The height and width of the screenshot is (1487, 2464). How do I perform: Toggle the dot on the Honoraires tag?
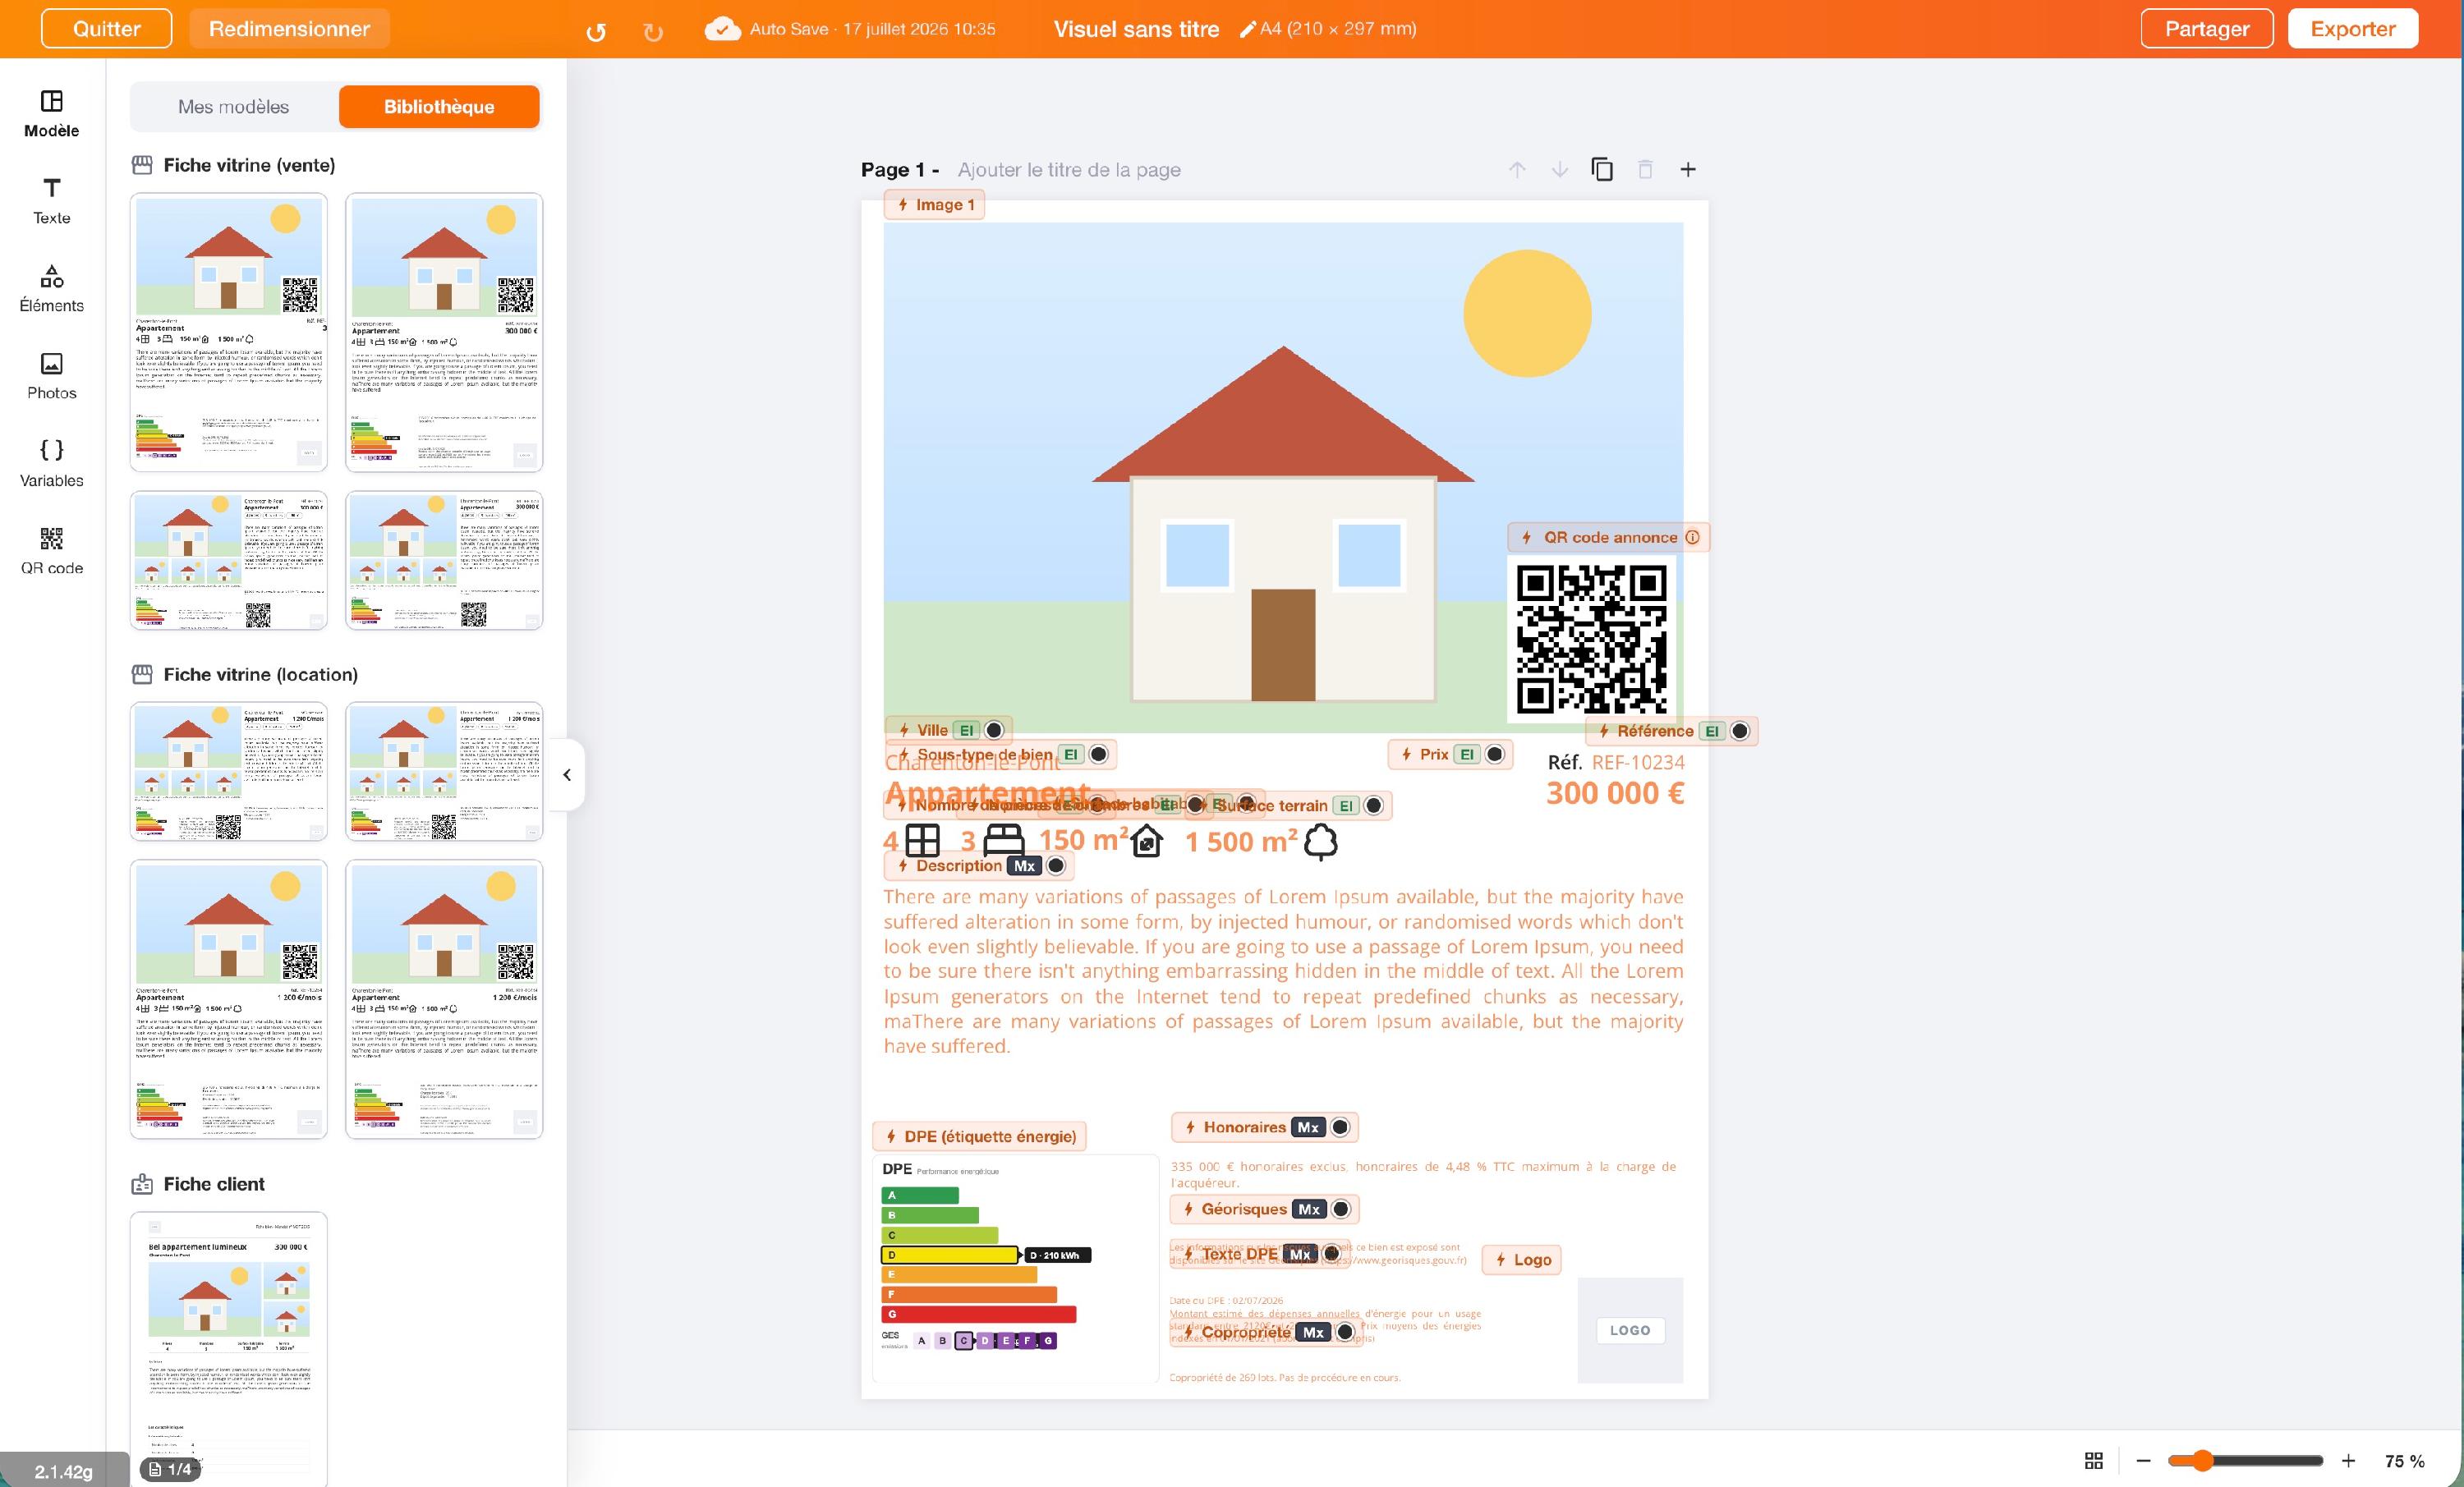click(1341, 1127)
